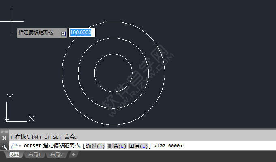Switch to the 布局1 tab
276x162 pixels.
(34, 155)
